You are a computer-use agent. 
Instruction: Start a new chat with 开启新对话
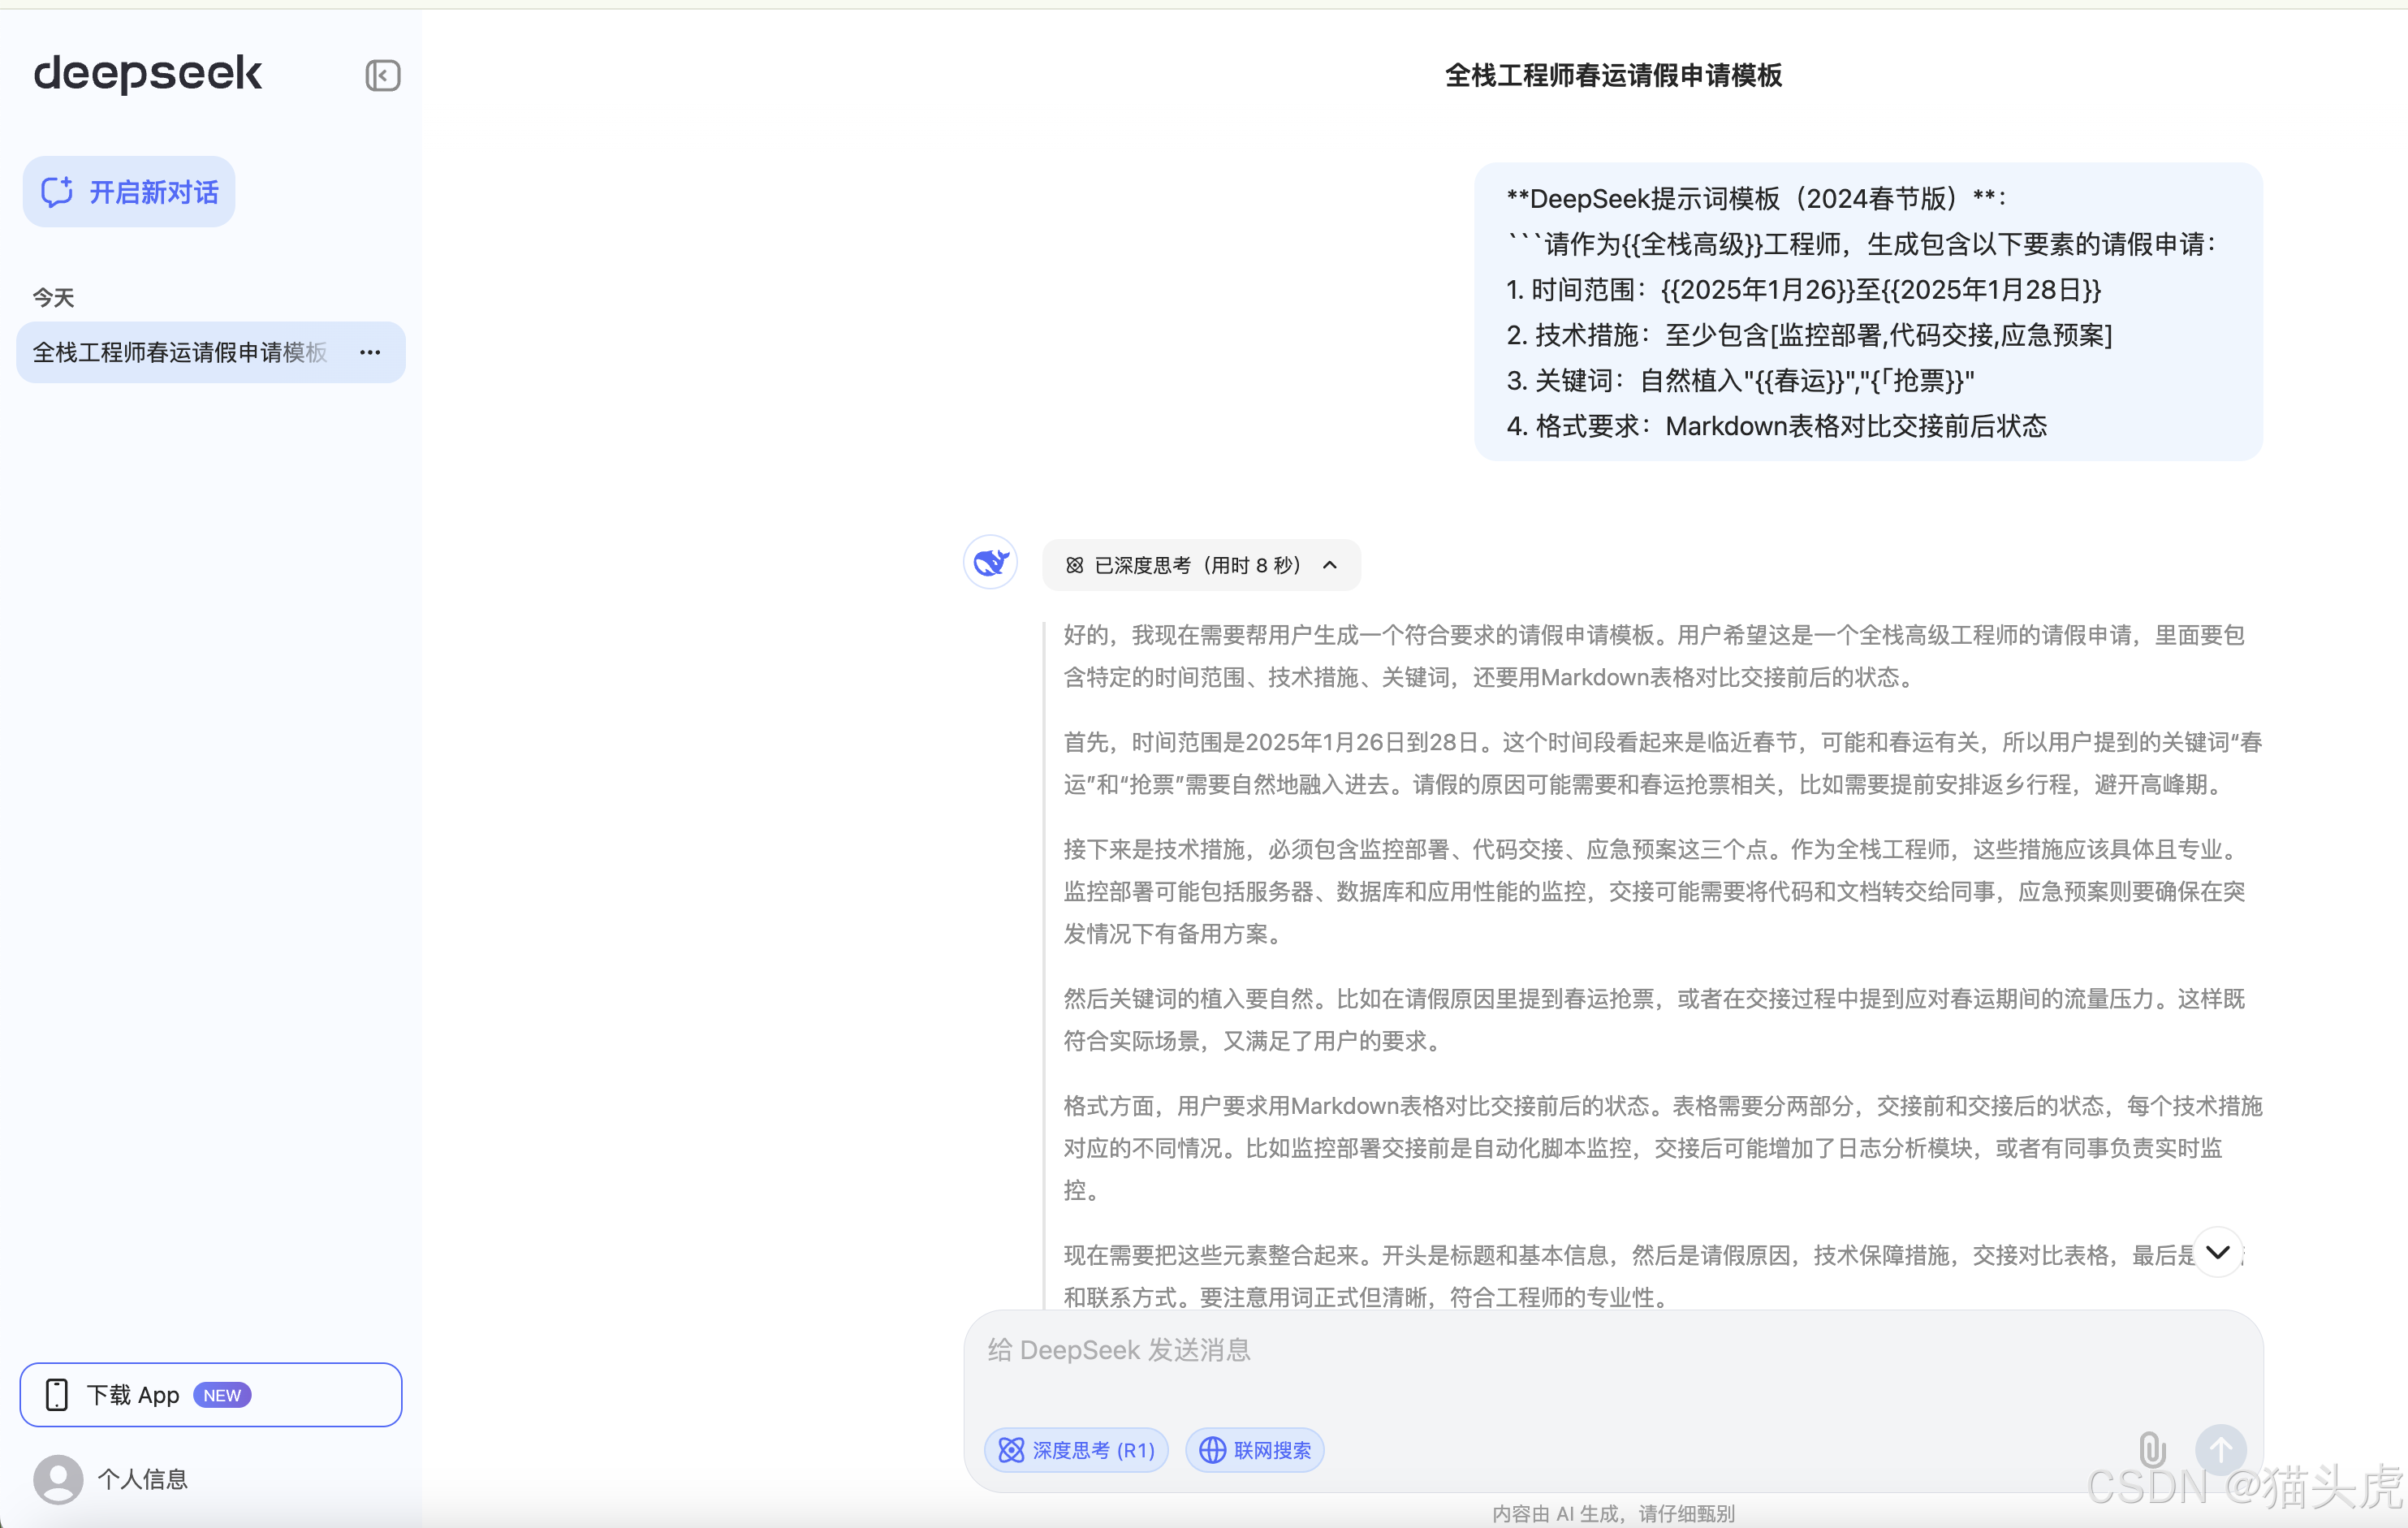click(x=129, y=191)
